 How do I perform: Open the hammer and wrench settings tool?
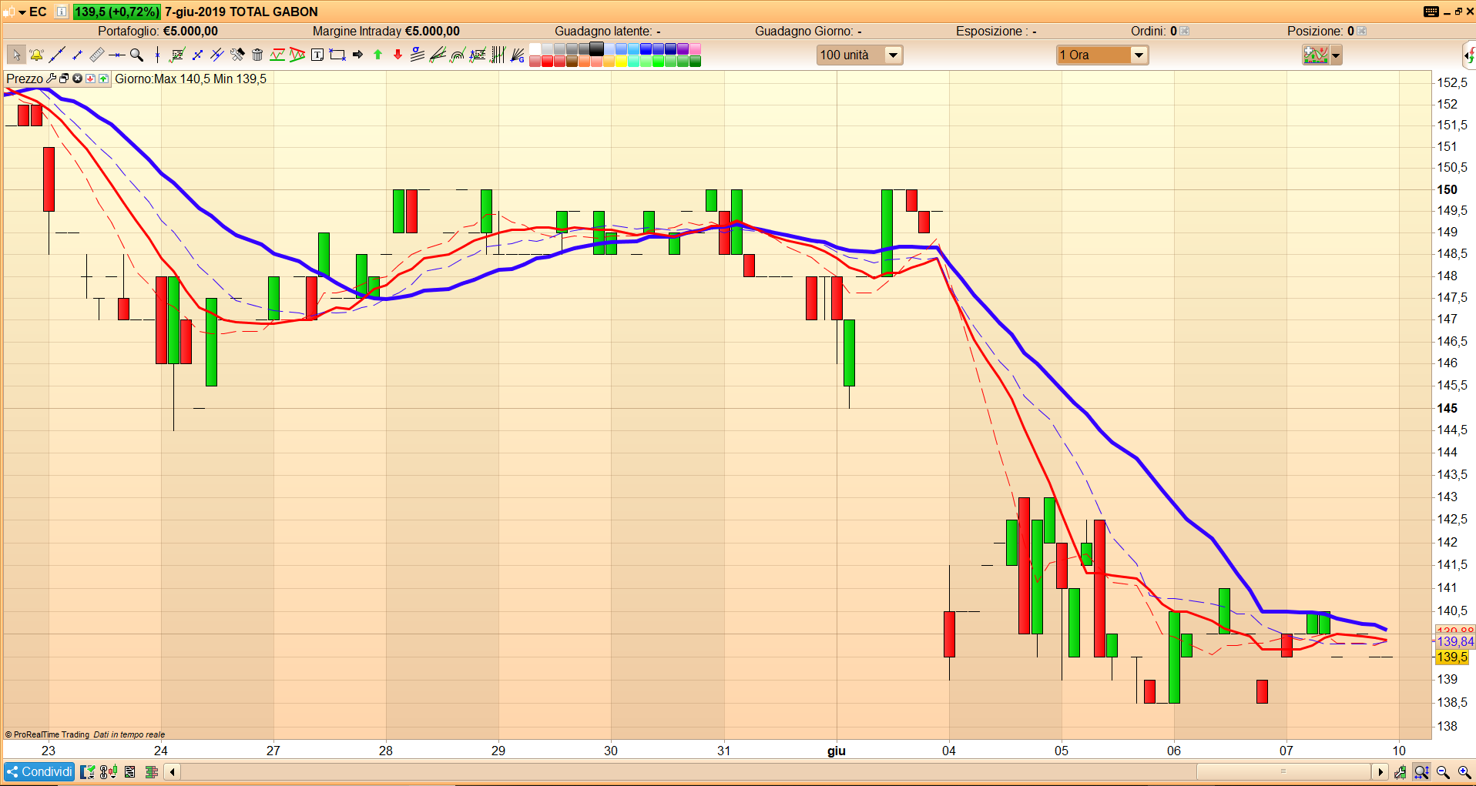(x=237, y=55)
